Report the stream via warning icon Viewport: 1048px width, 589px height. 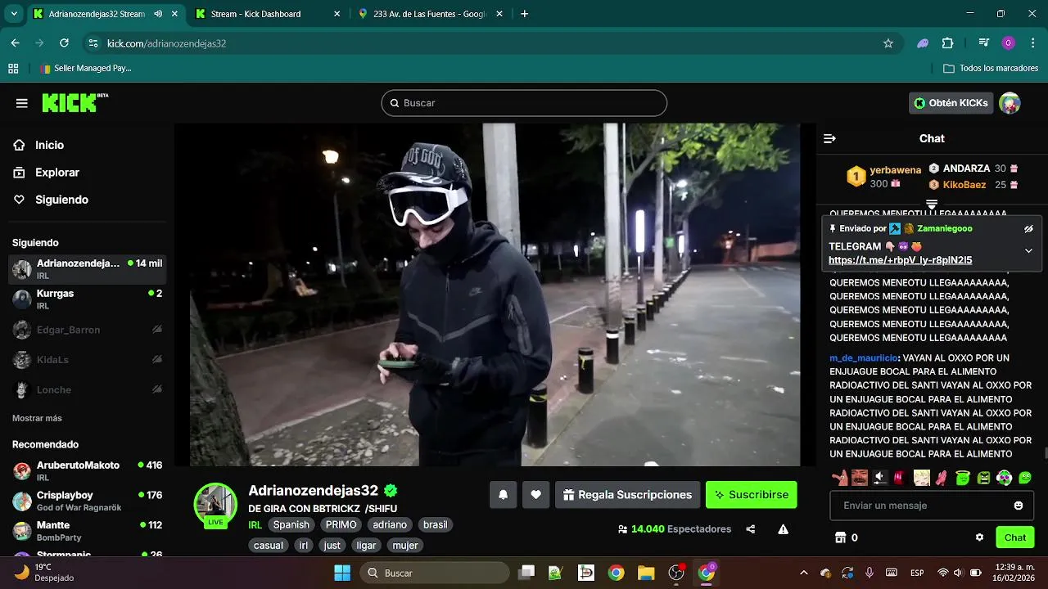click(783, 529)
